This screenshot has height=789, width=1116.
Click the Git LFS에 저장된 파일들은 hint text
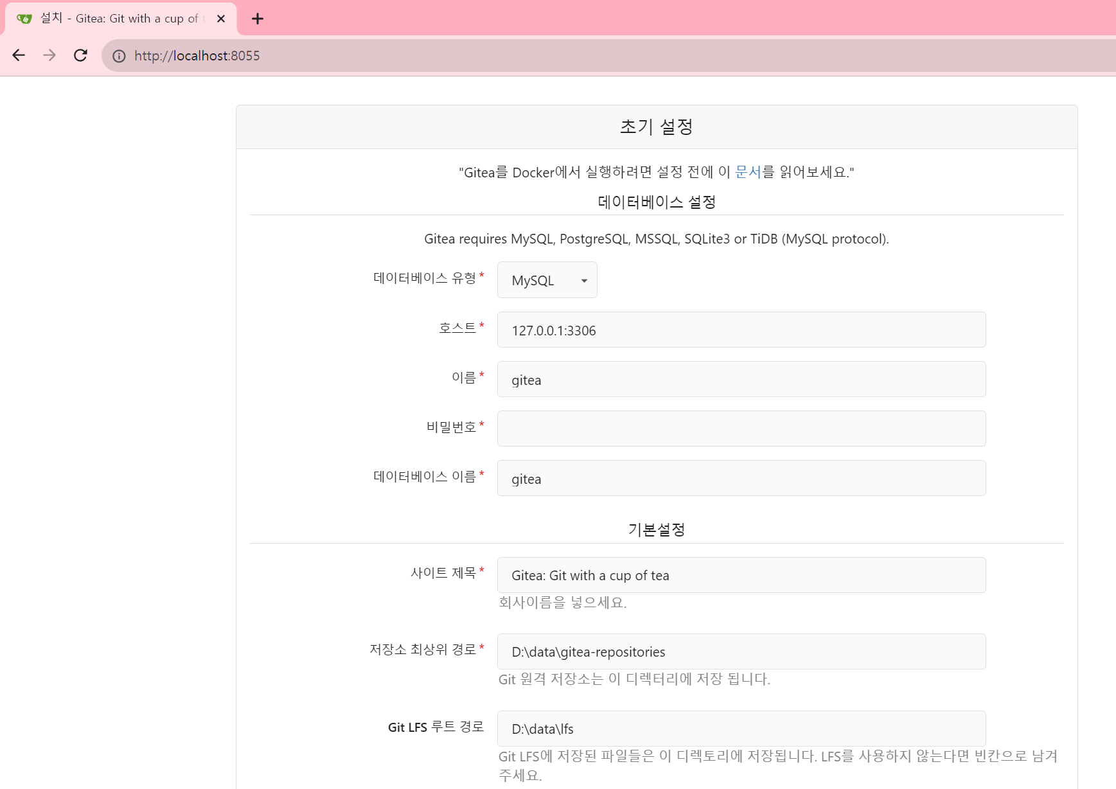(778, 765)
